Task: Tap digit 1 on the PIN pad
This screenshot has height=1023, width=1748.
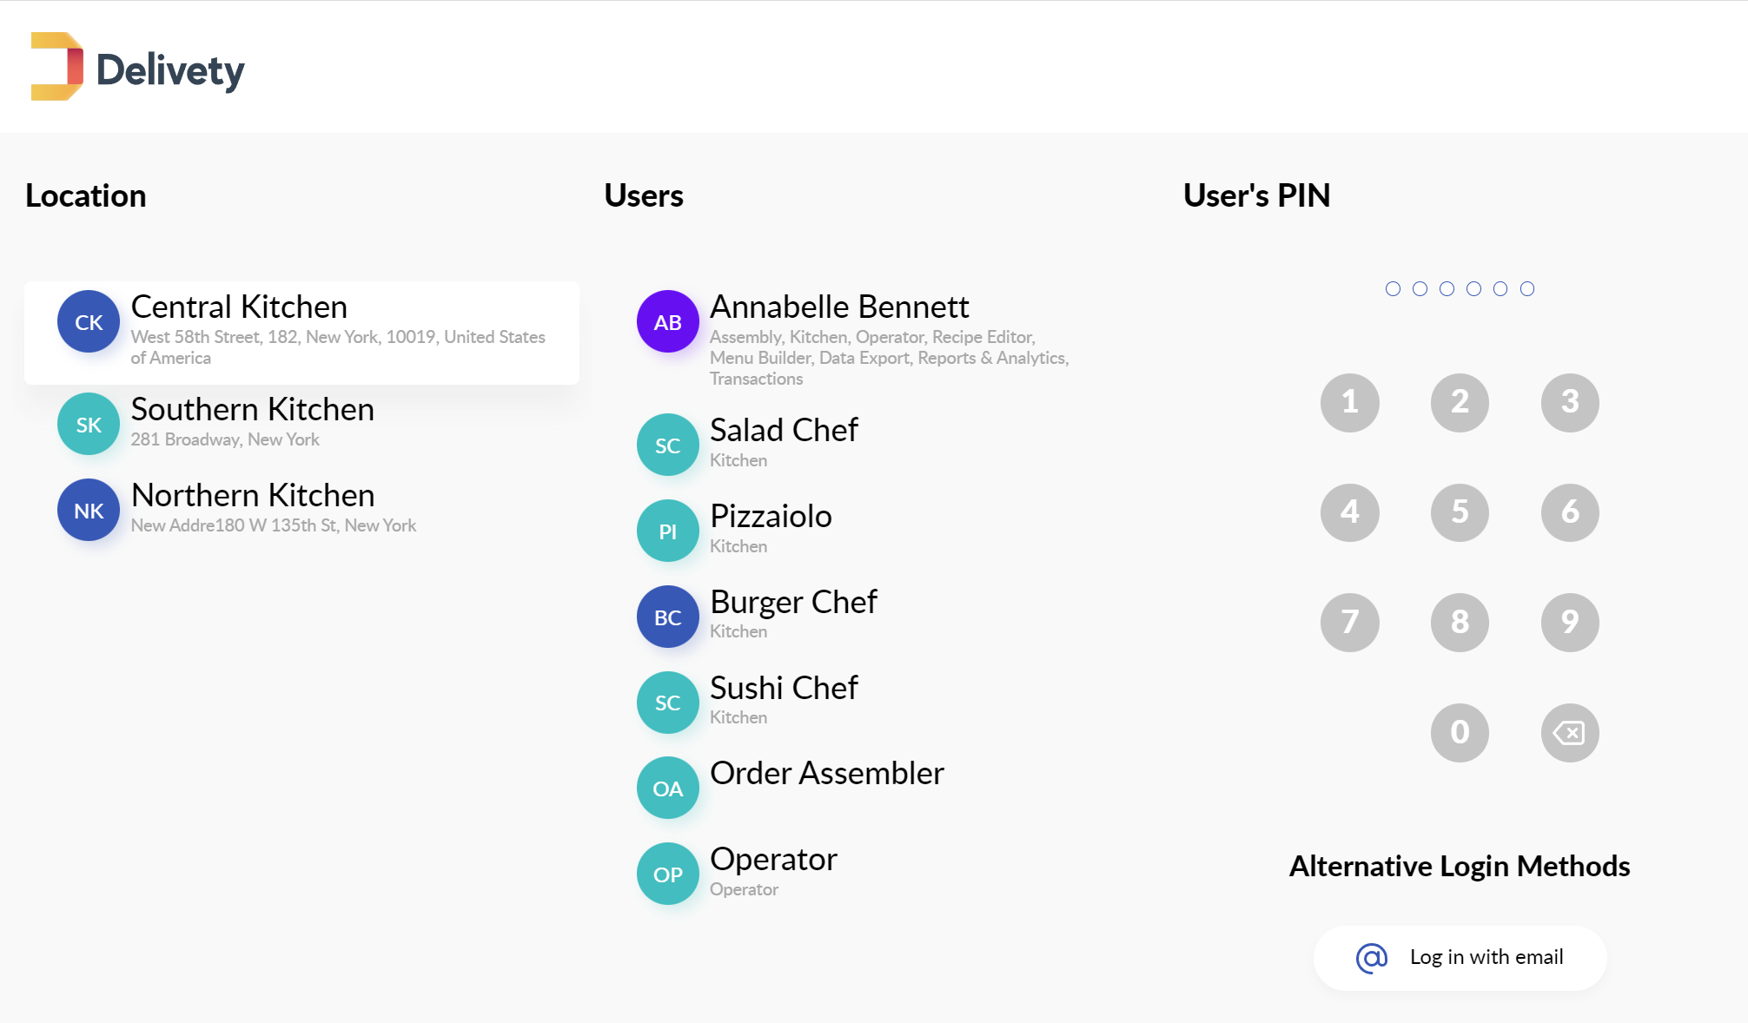Action: pyautogui.click(x=1349, y=402)
